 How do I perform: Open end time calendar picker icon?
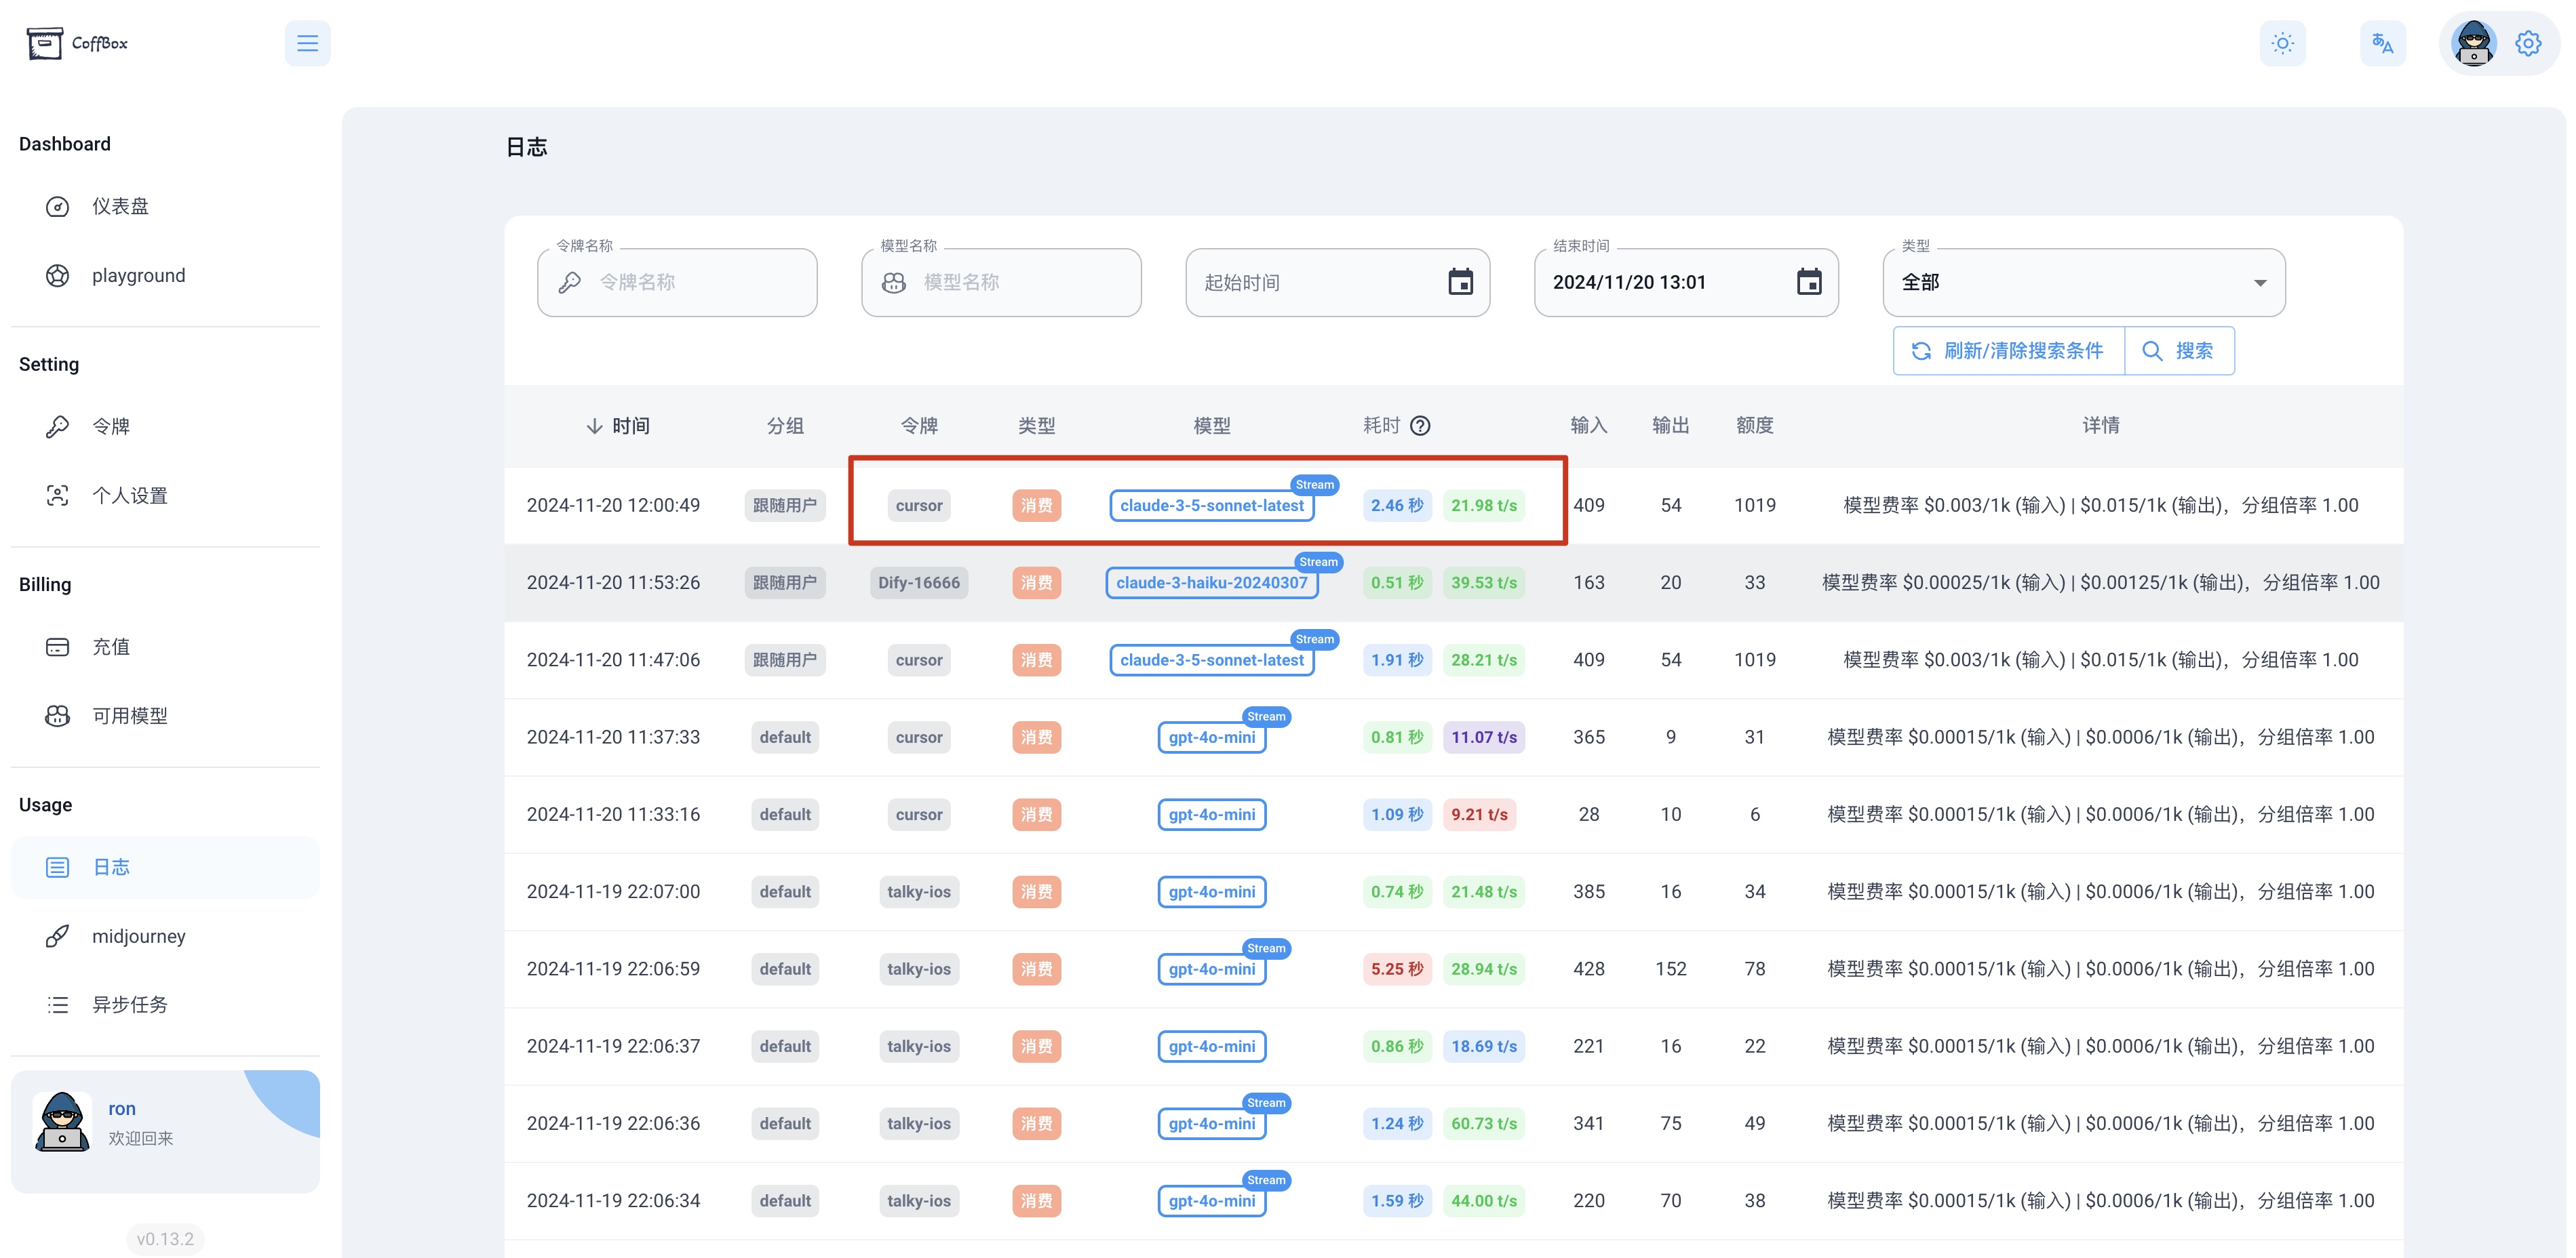pos(1809,282)
